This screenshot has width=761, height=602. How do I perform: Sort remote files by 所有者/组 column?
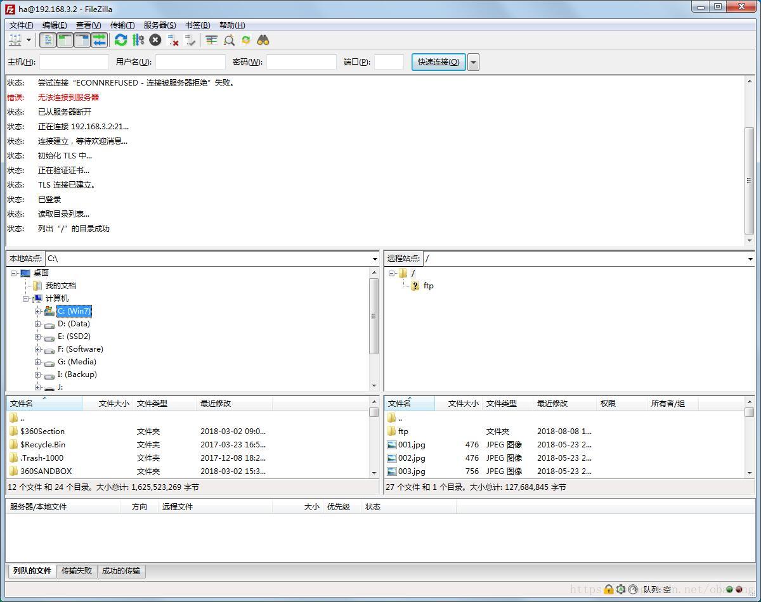(x=673, y=403)
